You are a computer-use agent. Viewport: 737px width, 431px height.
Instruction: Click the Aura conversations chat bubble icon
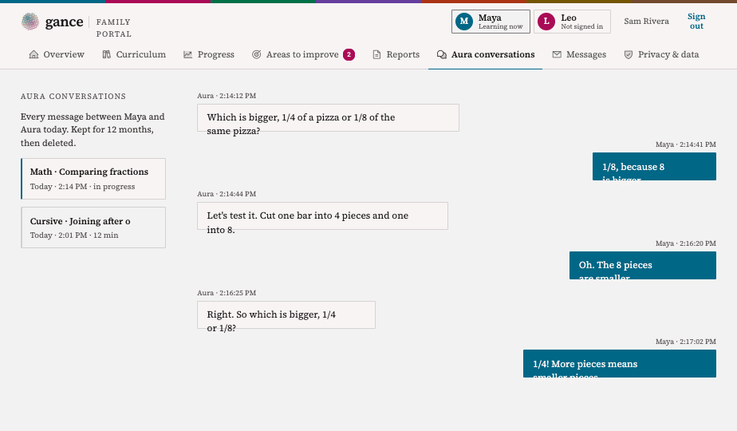coord(441,54)
